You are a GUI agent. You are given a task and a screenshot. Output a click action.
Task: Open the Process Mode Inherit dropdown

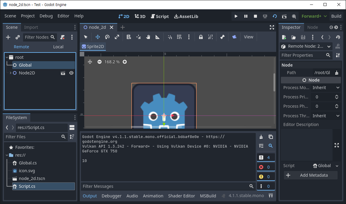[326, 88]
